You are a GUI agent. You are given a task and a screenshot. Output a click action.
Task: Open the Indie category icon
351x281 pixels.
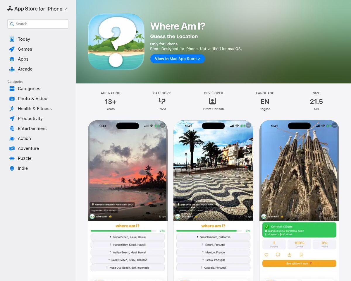click(12, 168)
